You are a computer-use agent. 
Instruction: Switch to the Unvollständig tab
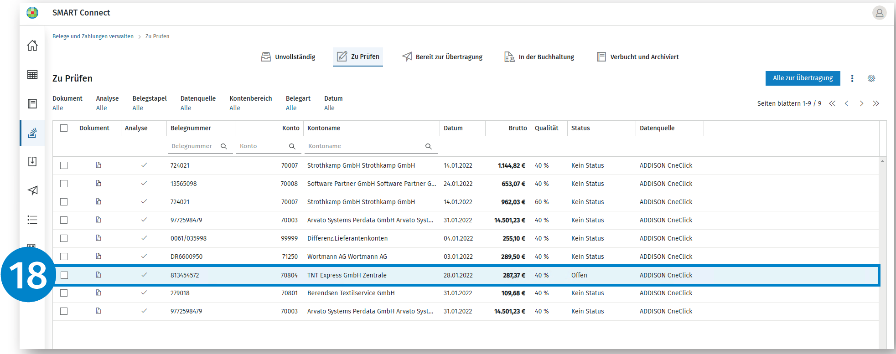click(288, 57)
